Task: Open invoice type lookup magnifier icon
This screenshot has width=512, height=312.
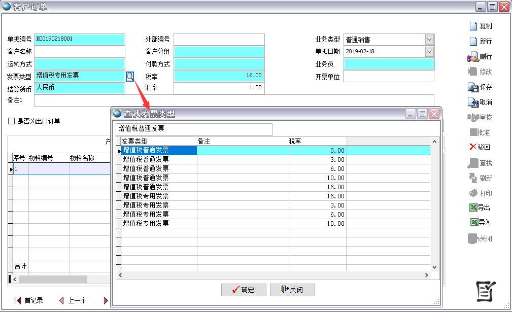Action: 130,76
